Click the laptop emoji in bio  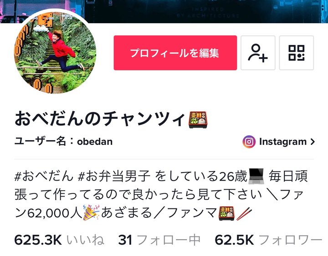coord(256,177)
